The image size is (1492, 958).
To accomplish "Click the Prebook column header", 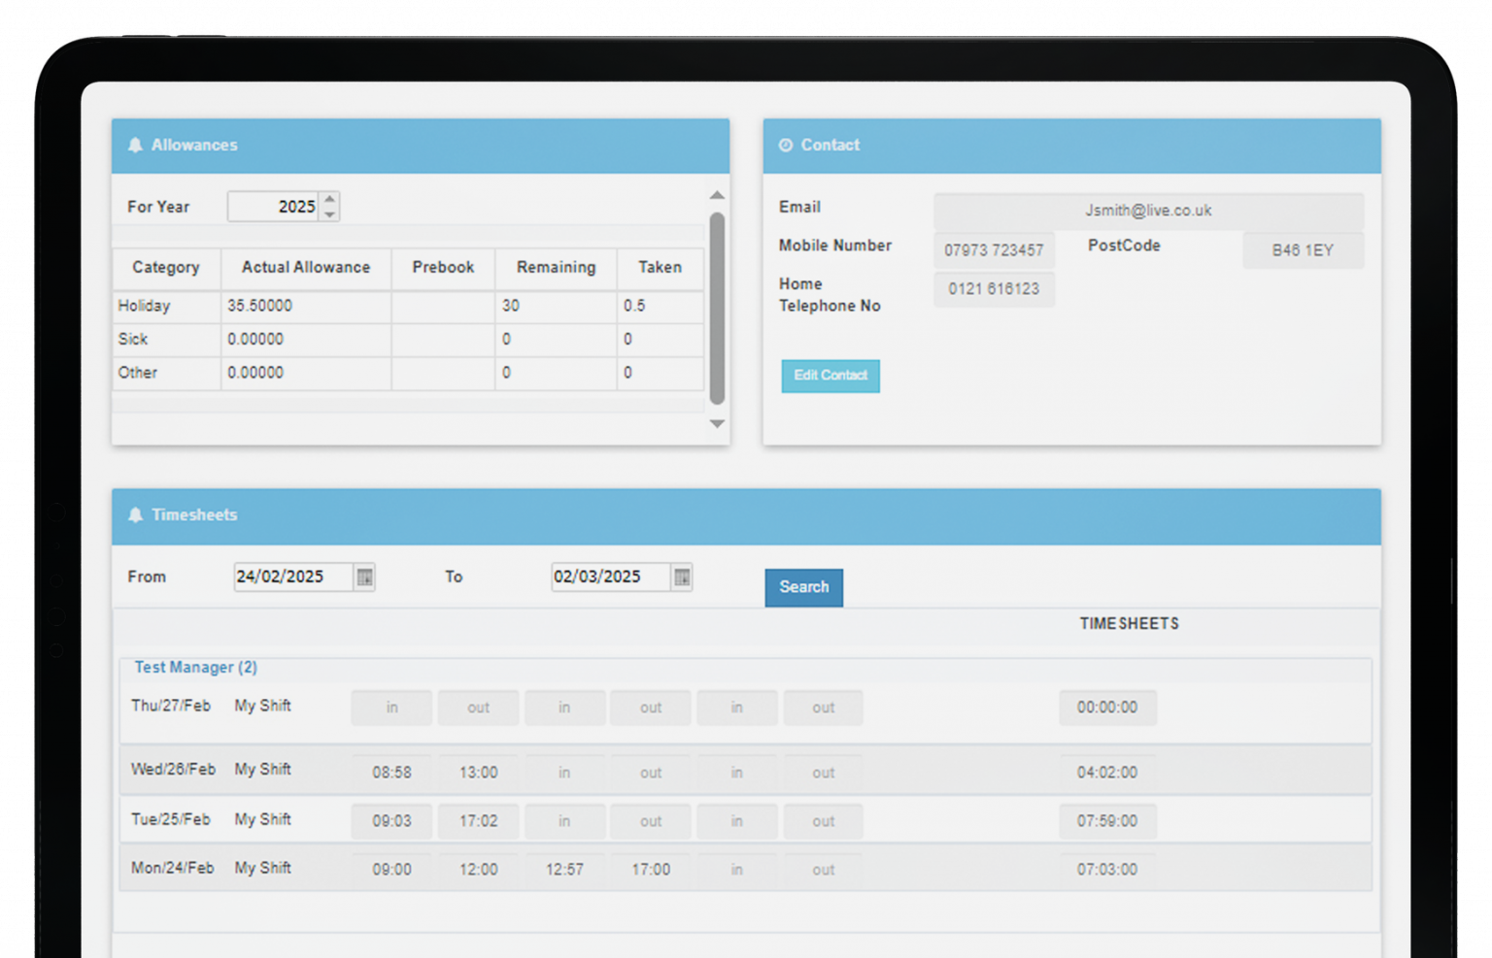I will pyautogui.click(x=443, y=268).
